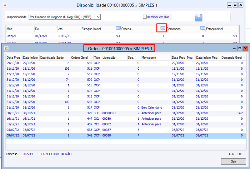250x169 pixels.
Task: Maximize the Ordens window
Action: [240, 48]
